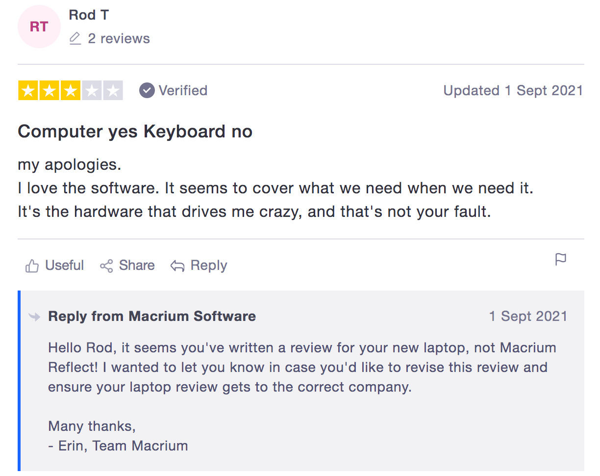Viewport: 600px width, 476px height.
Task: Click the first yellow rating star
Action: tap(28, 91)
